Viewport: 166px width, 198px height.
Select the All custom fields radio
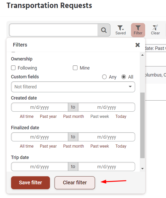[124, 77]
